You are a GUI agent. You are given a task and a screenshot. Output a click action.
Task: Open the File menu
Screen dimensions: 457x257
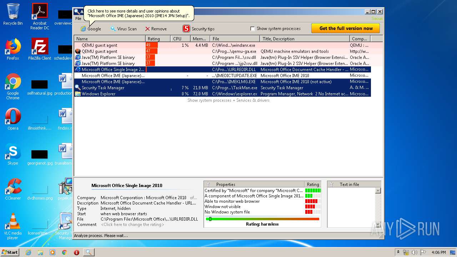78,19
